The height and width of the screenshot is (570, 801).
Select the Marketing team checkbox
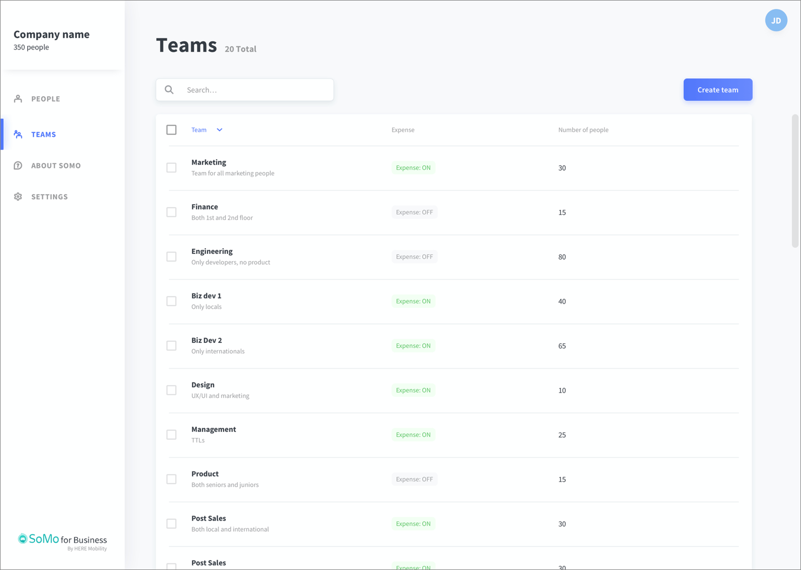pyautogui.click(x=171, y=168)
